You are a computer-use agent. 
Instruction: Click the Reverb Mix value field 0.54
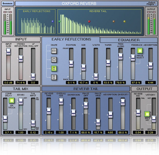coord(138,132)
